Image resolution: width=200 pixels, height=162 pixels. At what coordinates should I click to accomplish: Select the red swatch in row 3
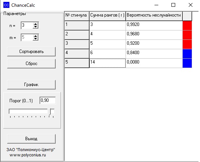pos(187,44)
